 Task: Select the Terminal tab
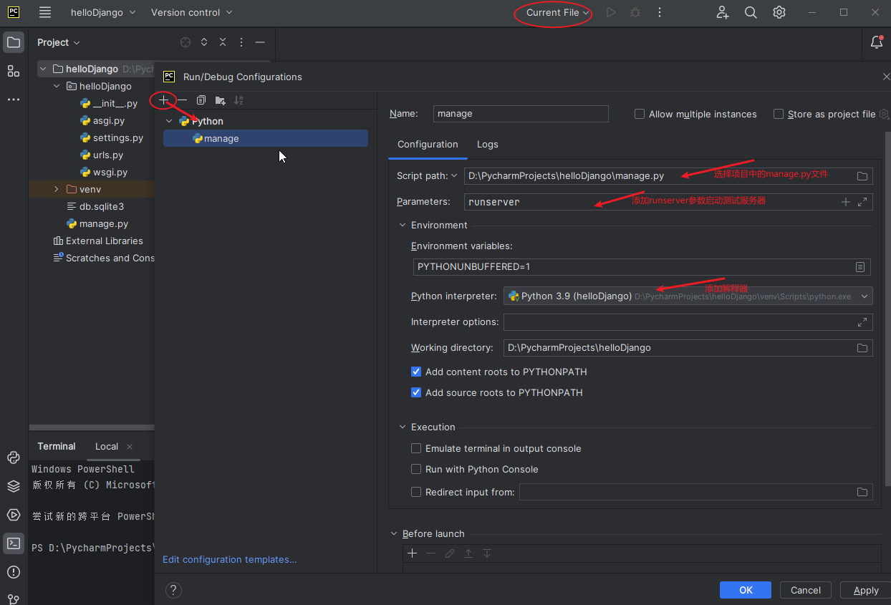pyautogui.click(x=57, y=446)
